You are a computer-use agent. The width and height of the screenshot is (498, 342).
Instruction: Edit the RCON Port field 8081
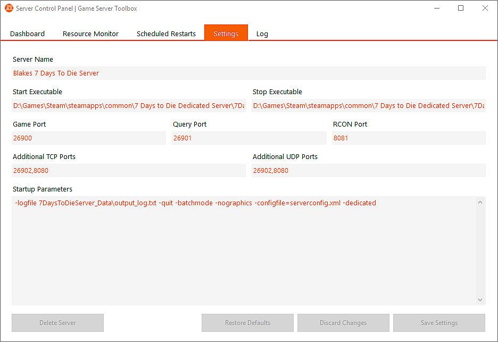tap(409, 138)
